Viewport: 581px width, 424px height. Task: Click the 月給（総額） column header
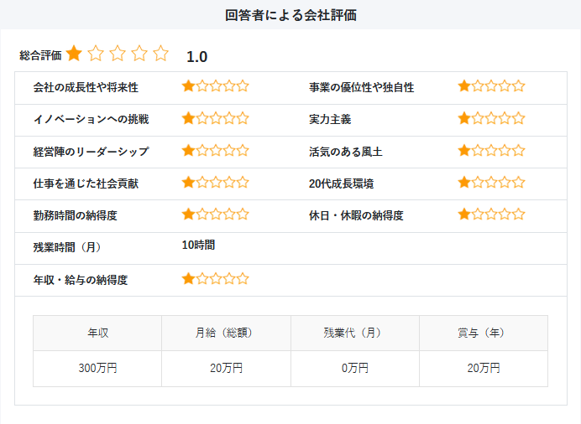coord(226,333)
